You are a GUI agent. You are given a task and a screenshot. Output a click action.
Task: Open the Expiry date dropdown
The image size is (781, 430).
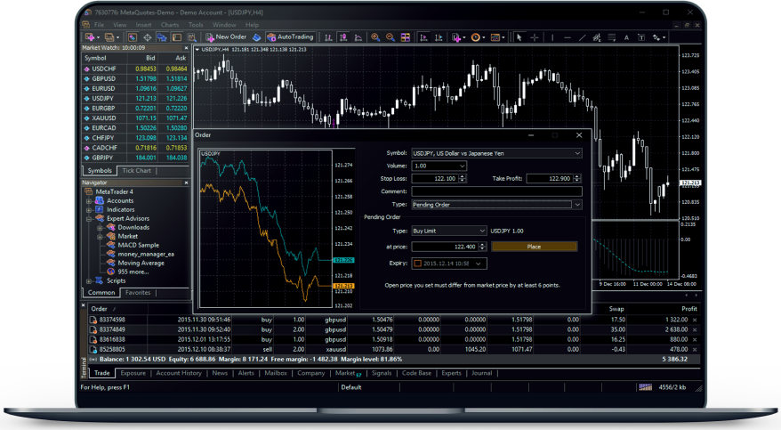479,264
